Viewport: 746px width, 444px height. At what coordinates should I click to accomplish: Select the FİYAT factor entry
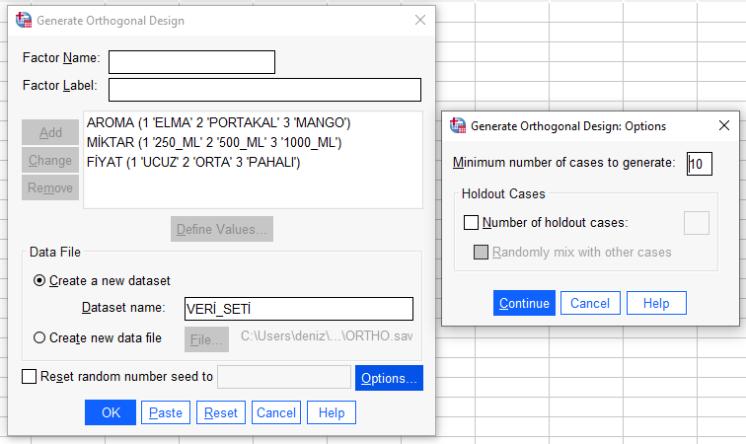coord(193,162)
